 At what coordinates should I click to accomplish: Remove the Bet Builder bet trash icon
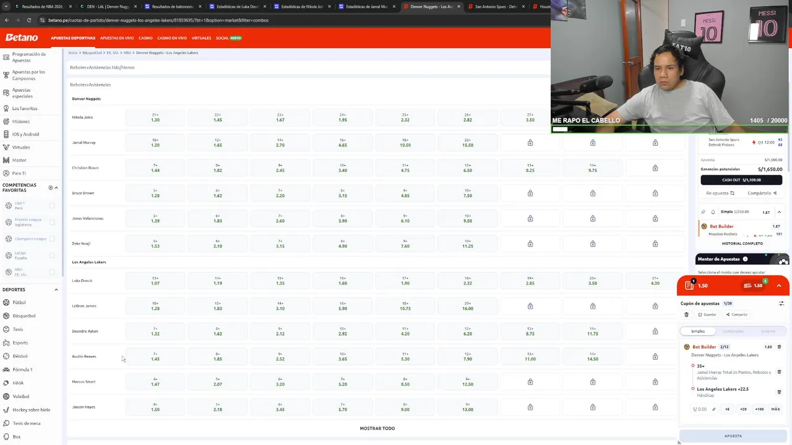(779, 347)
